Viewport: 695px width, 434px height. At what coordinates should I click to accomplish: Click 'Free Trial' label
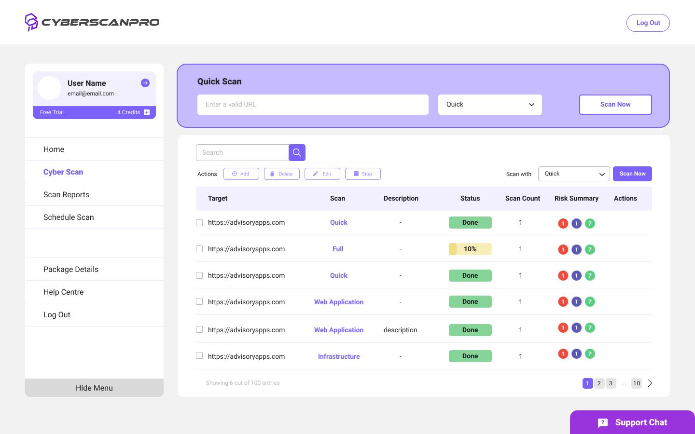[x=52, y=112]
